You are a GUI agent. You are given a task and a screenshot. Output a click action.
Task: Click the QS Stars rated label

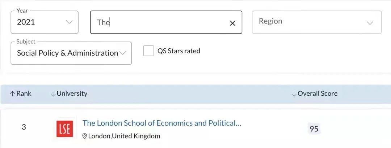tap(178, 51)
